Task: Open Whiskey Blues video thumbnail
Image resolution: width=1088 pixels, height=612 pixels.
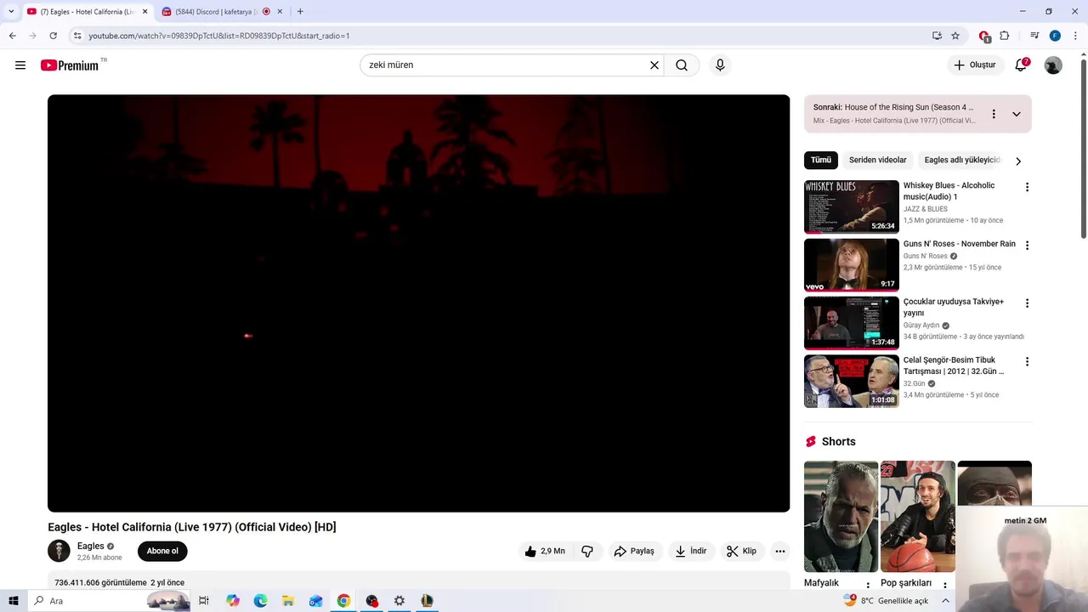Action: [x=851, y=207]
